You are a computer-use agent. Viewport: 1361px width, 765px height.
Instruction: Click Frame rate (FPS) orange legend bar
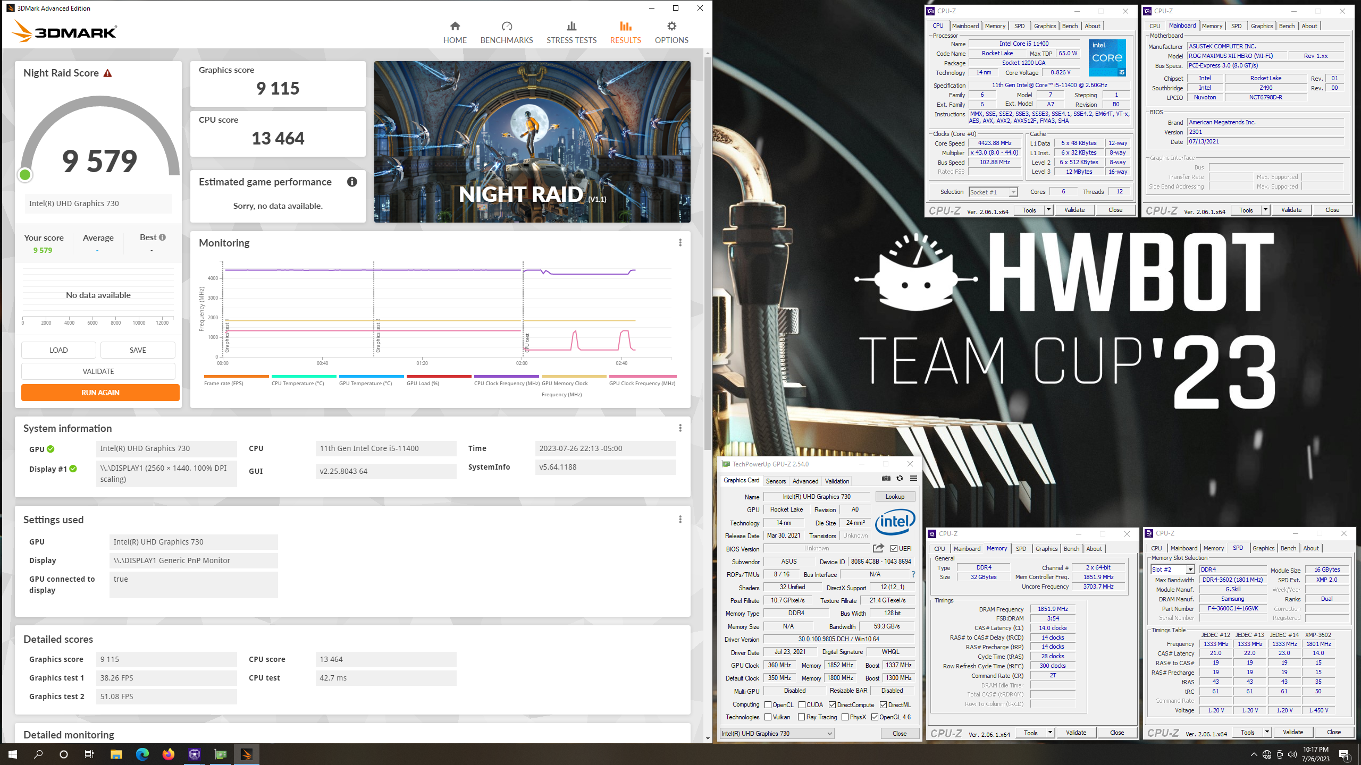(236, 376)
